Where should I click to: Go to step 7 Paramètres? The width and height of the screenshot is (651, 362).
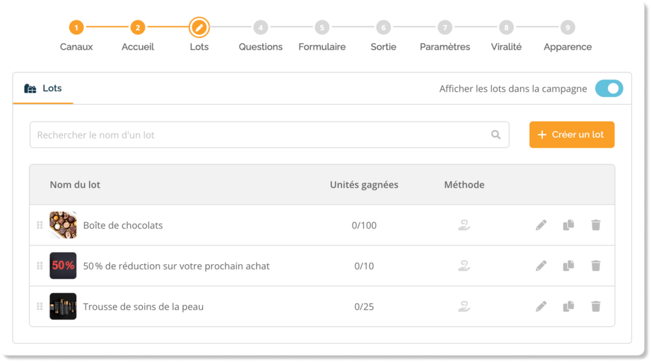click(x=445, y=28)
